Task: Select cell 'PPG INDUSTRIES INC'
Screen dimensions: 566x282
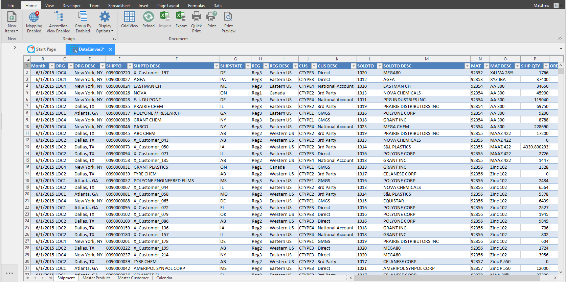Action: click(426, 100)
